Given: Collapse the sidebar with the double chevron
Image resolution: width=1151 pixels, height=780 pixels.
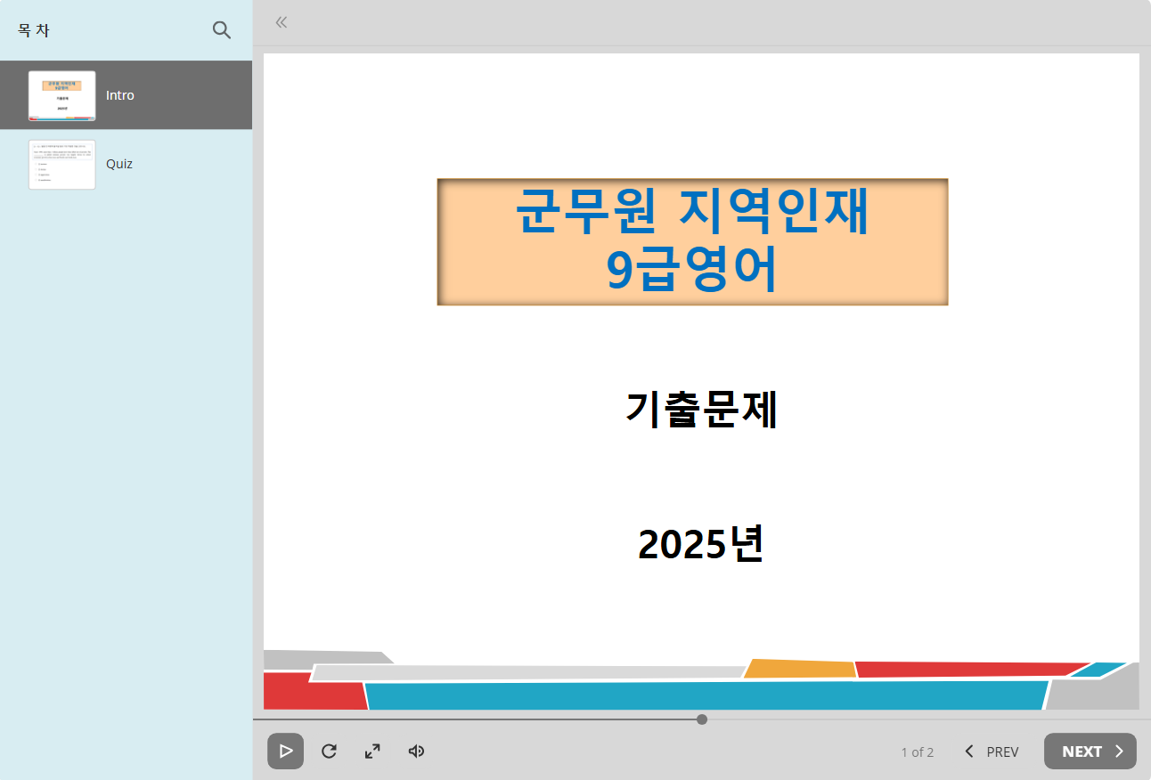Looking at the screenshot, I should tap(281, 22).
